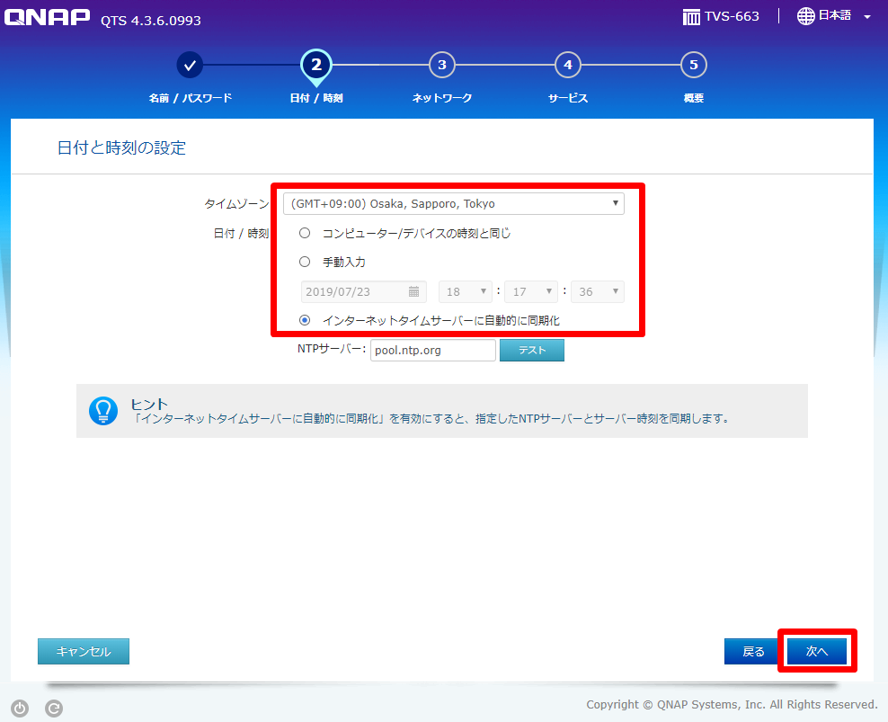Viewport: 888px width, 722px height.
Task: Expand the timezone dropdown showing Osaka, Sapporo, Tokyo
Action: (454, 203)
